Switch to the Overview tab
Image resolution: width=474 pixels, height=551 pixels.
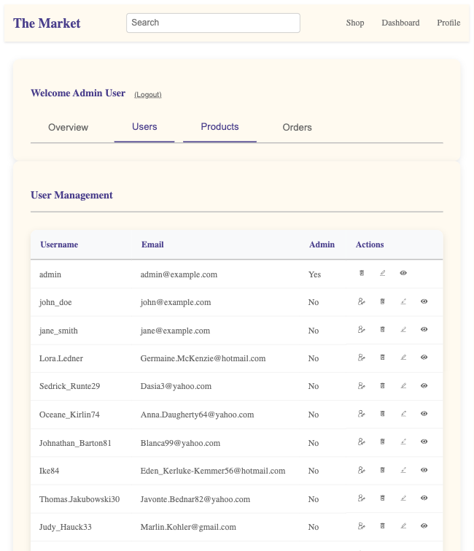point(68,127)
